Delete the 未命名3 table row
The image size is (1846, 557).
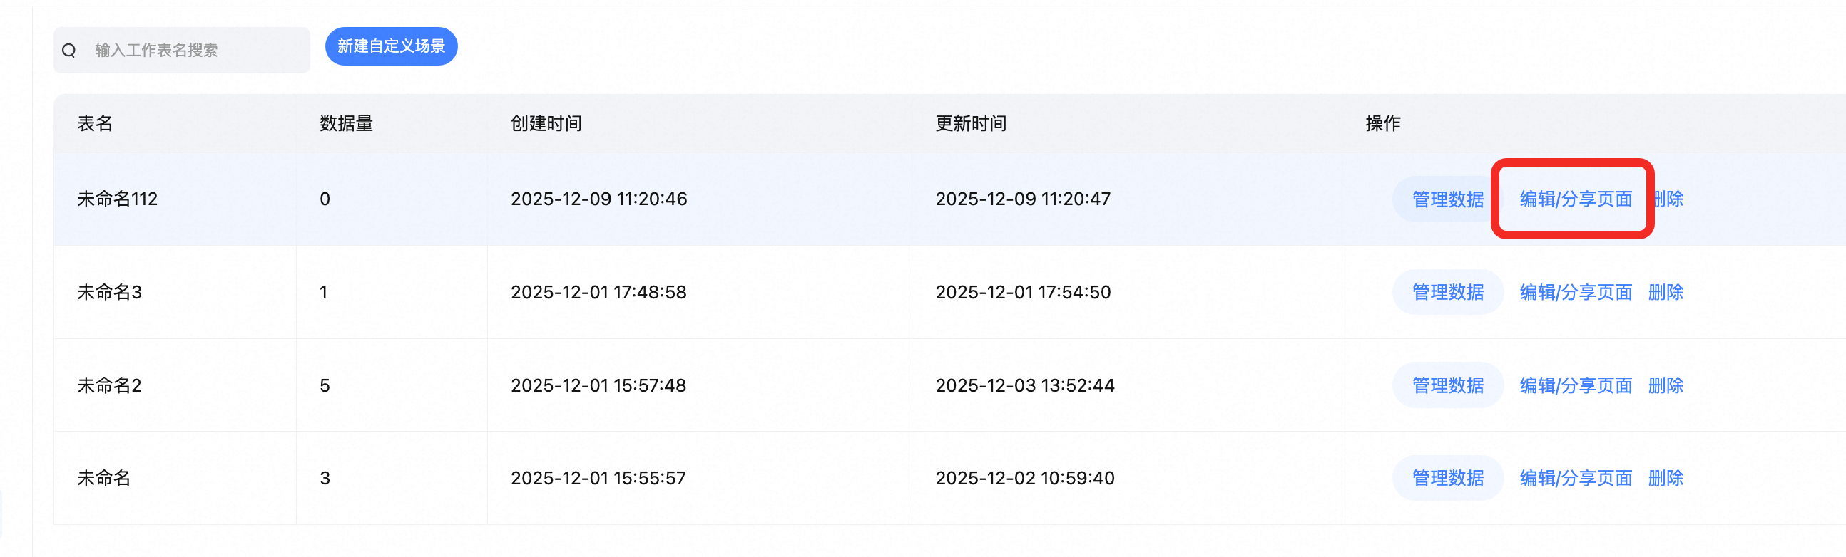1666,292
